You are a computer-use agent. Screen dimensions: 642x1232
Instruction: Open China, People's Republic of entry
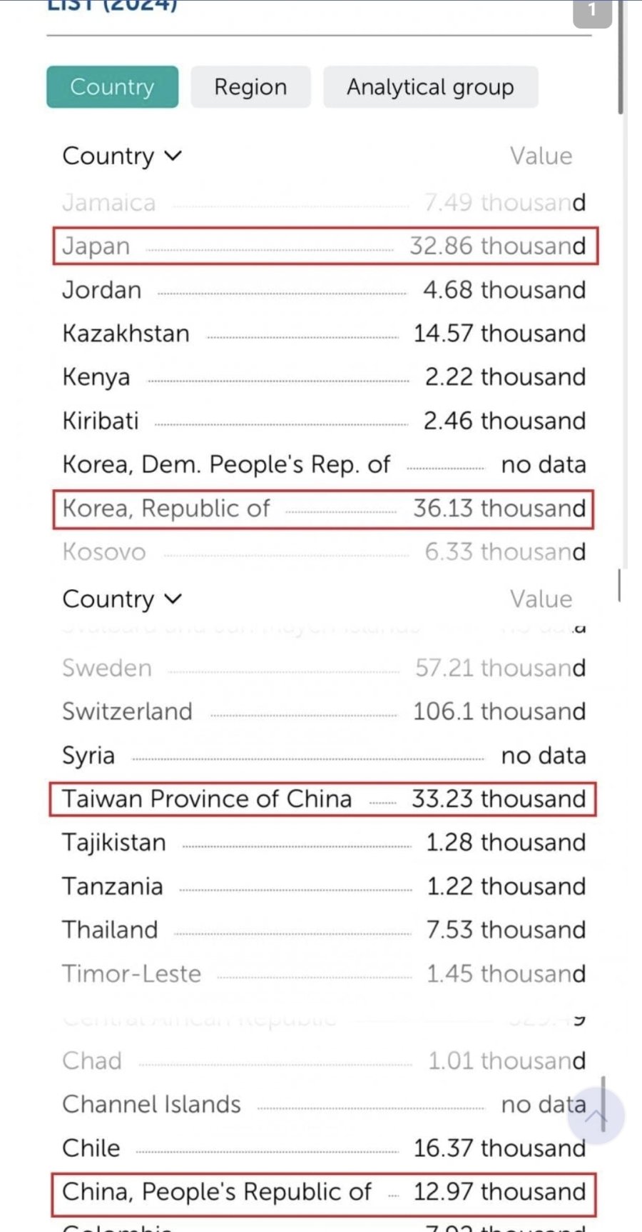323,1192
